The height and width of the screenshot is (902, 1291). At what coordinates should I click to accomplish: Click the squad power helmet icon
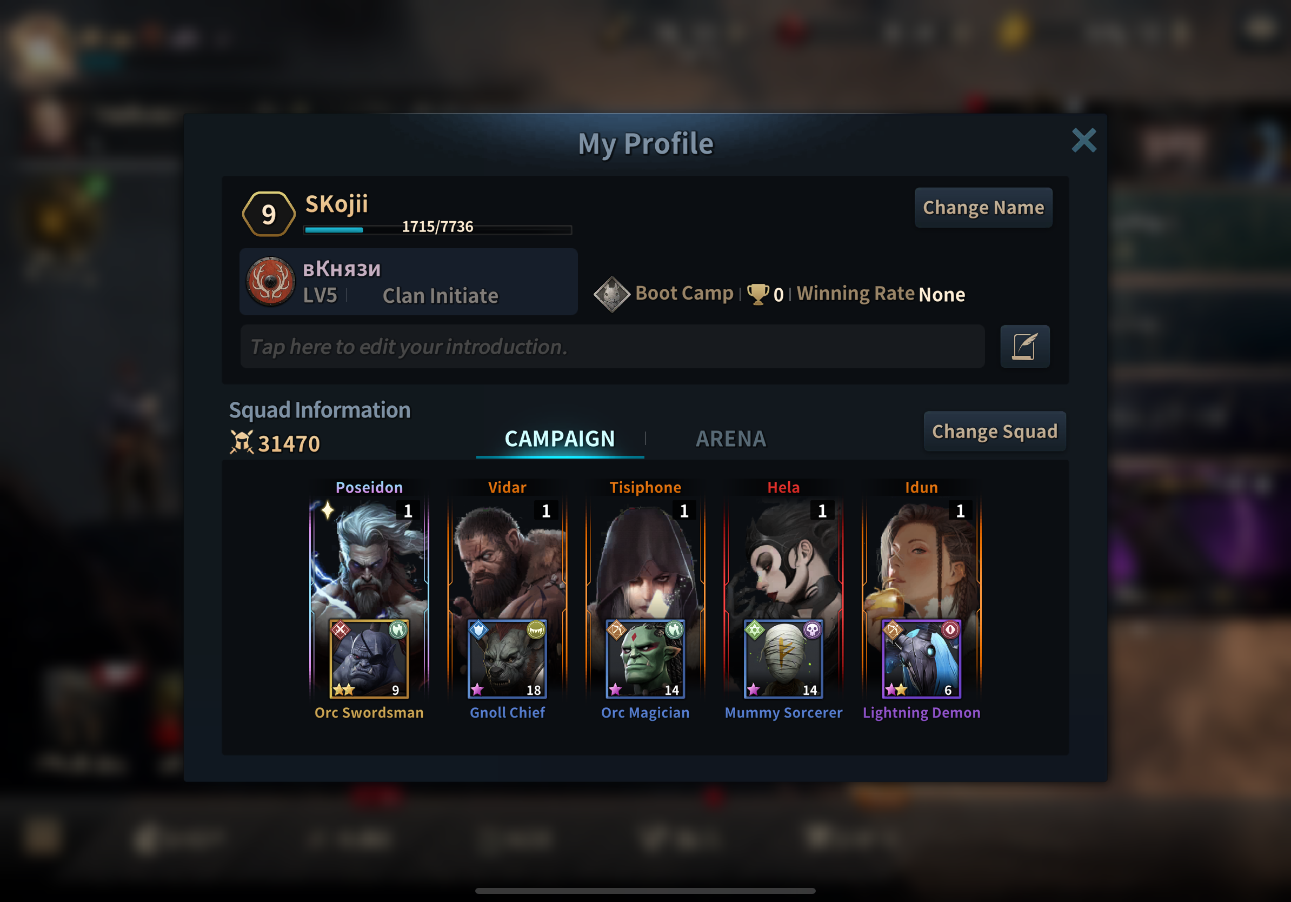coord(242,442)
